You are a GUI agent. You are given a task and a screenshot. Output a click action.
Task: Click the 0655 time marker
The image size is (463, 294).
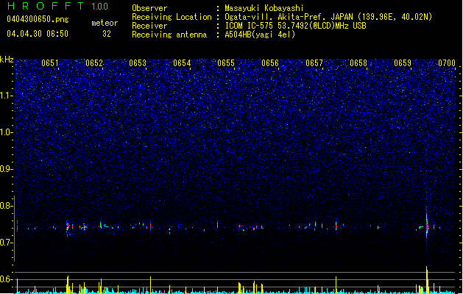tap(226, 63)
